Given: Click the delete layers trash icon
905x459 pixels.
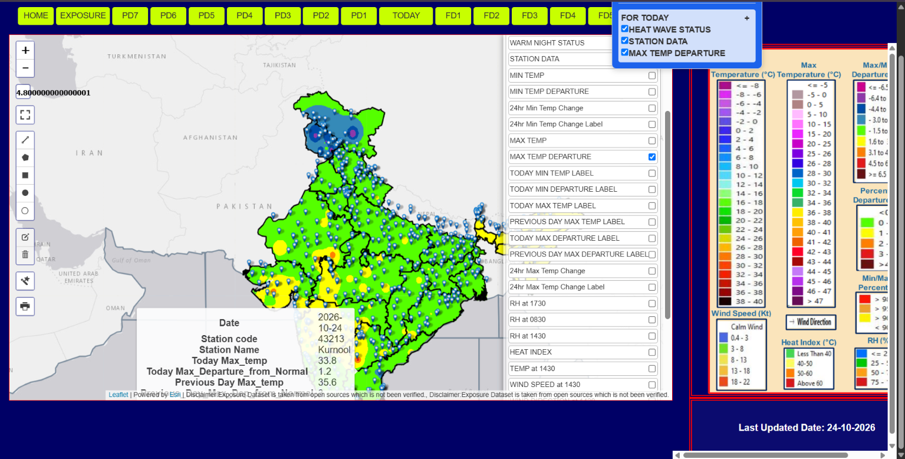Looking at the screenshot, I should pos(25,255).
